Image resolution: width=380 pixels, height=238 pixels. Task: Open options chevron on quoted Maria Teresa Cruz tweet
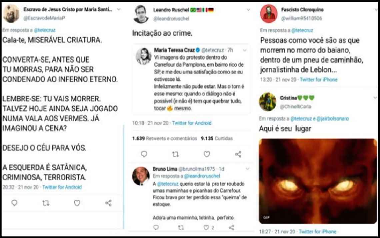tap(245, 50)
